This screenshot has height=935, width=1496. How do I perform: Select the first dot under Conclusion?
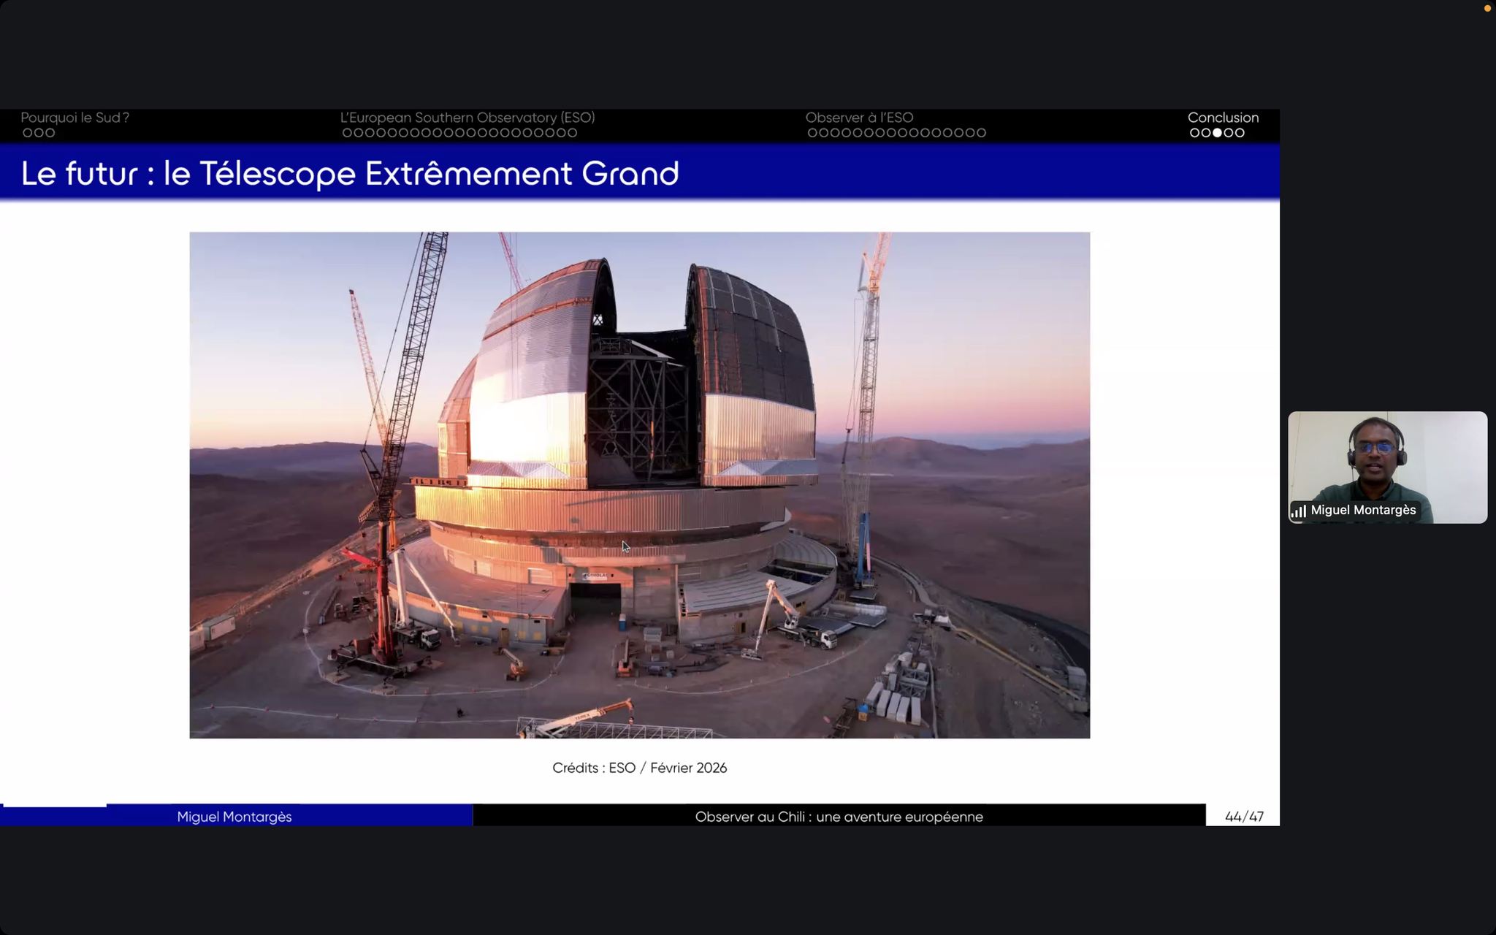click(x=1194, y=133)
